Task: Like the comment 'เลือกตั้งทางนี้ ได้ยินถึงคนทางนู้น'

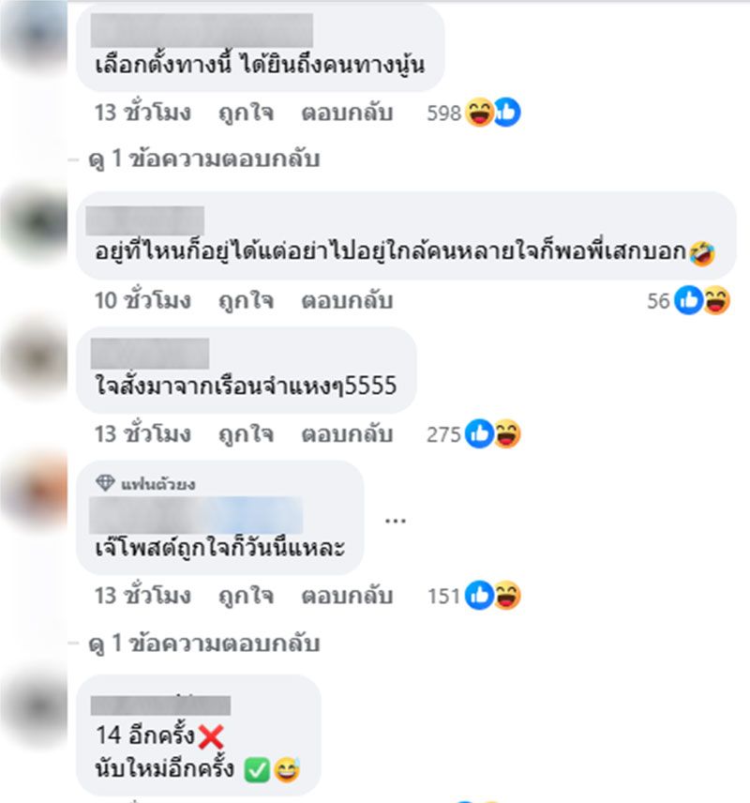Action: [246, 114]
